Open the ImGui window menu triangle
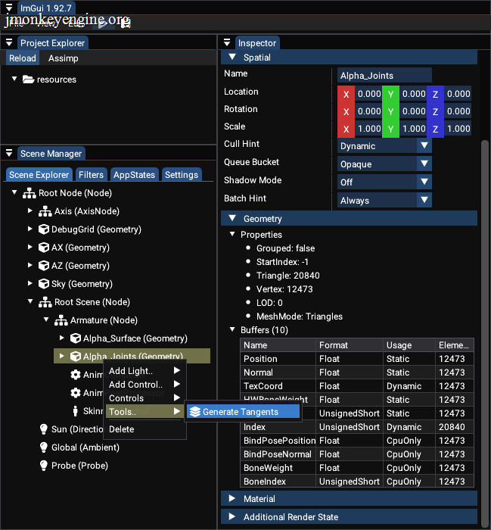Viewport: 491px width, 530px height. tap(9, 8)
